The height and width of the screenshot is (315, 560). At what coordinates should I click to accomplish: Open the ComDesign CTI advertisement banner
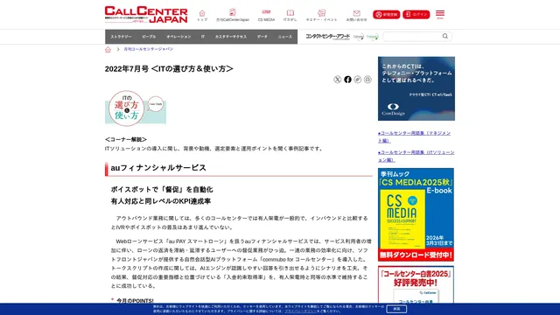point(416,88)
